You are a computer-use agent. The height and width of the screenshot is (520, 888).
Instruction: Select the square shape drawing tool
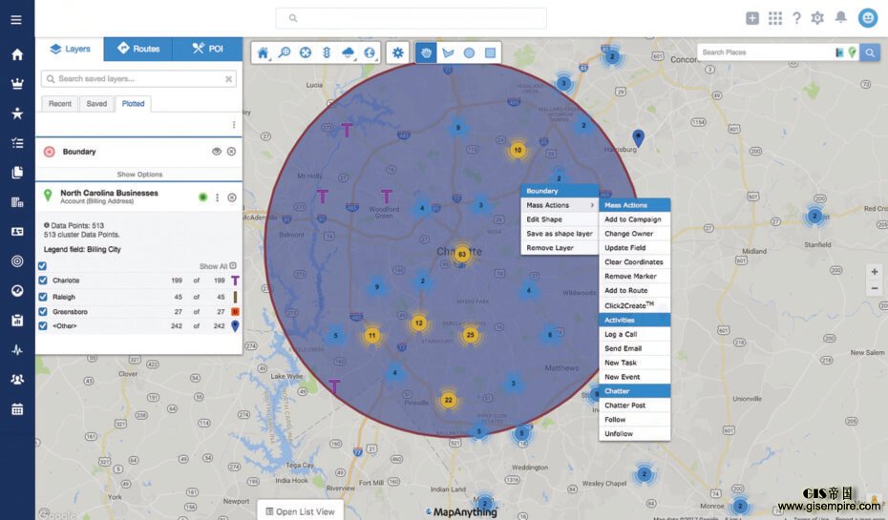coord(490,53)
